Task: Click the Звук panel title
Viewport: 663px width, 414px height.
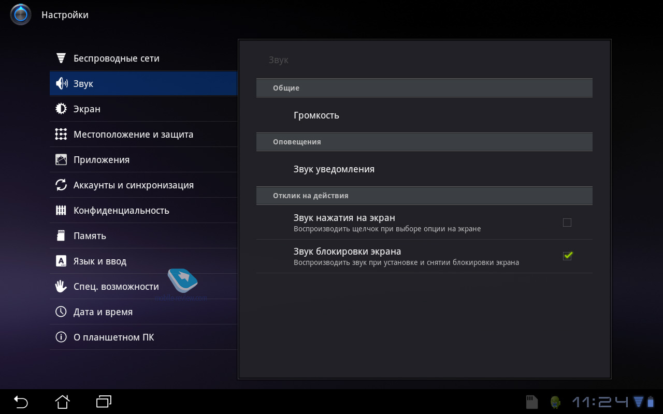Action: point(278,60)
